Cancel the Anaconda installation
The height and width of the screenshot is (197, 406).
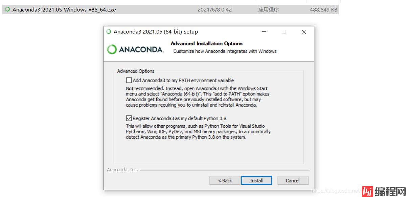(293, 180)
